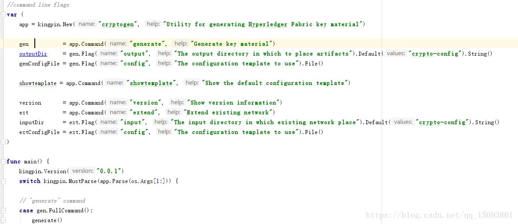Viewport: 518px width, 224px height.
Task: Click the values: hint on outputDir line
Action: coord(395,53)
